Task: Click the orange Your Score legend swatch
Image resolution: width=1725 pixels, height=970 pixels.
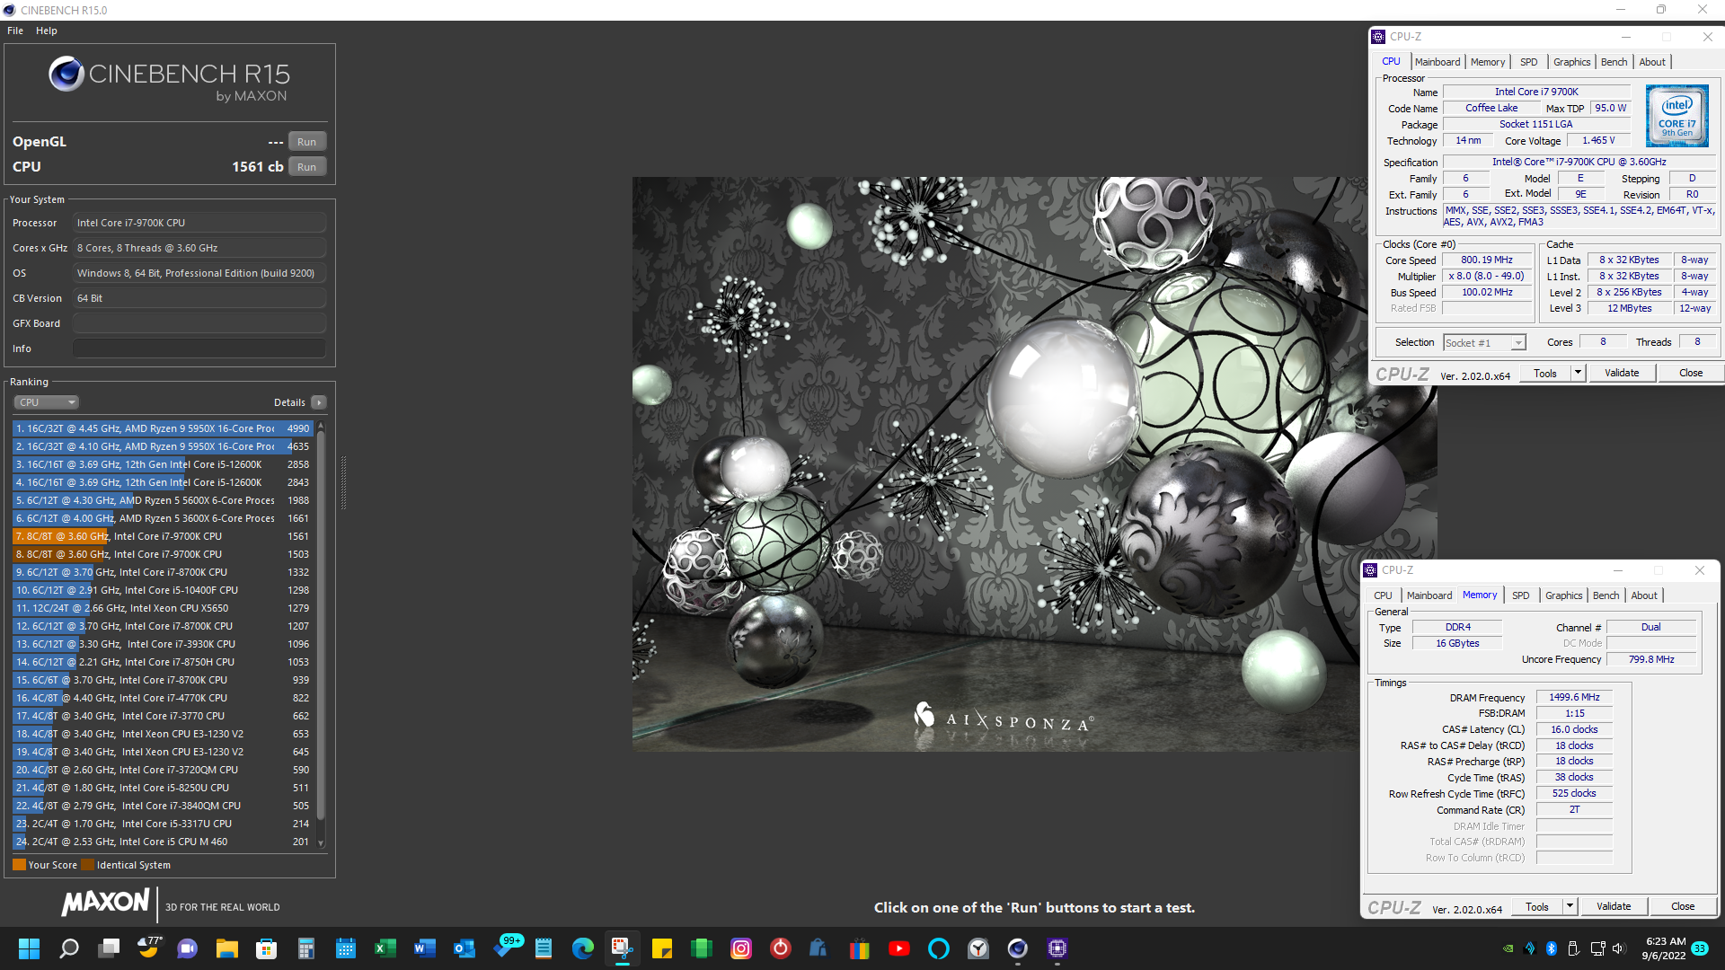Action: coord(19,865)
